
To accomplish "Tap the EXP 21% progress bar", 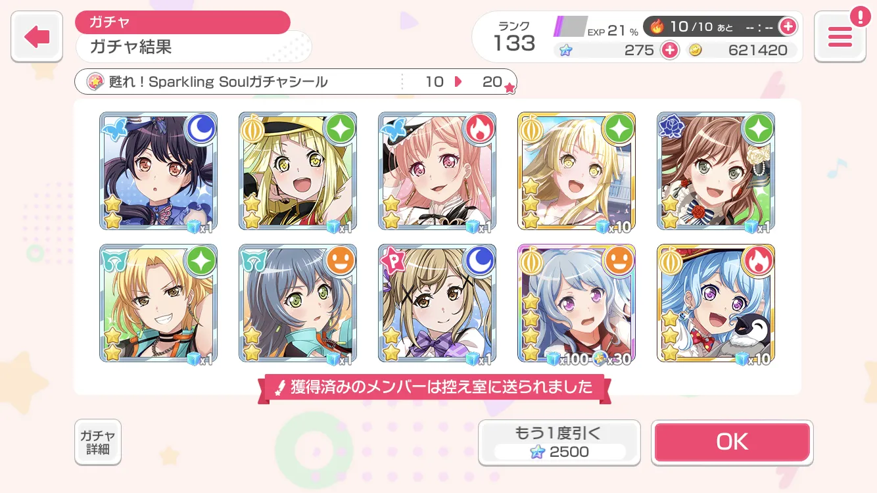I will coord(570,27).
